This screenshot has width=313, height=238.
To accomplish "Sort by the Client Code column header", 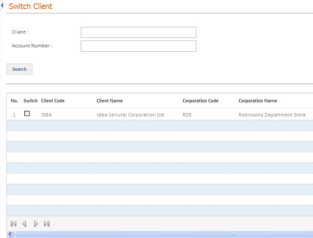I will (x=53, y=101).
